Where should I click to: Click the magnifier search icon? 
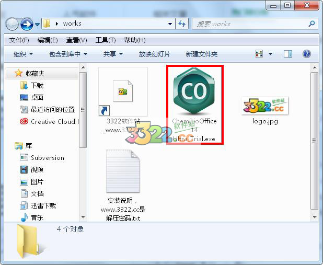[x=312, y=24]
